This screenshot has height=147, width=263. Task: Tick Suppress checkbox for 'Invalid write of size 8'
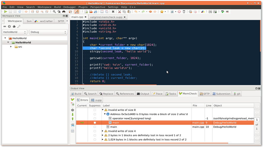pos(95,110)
